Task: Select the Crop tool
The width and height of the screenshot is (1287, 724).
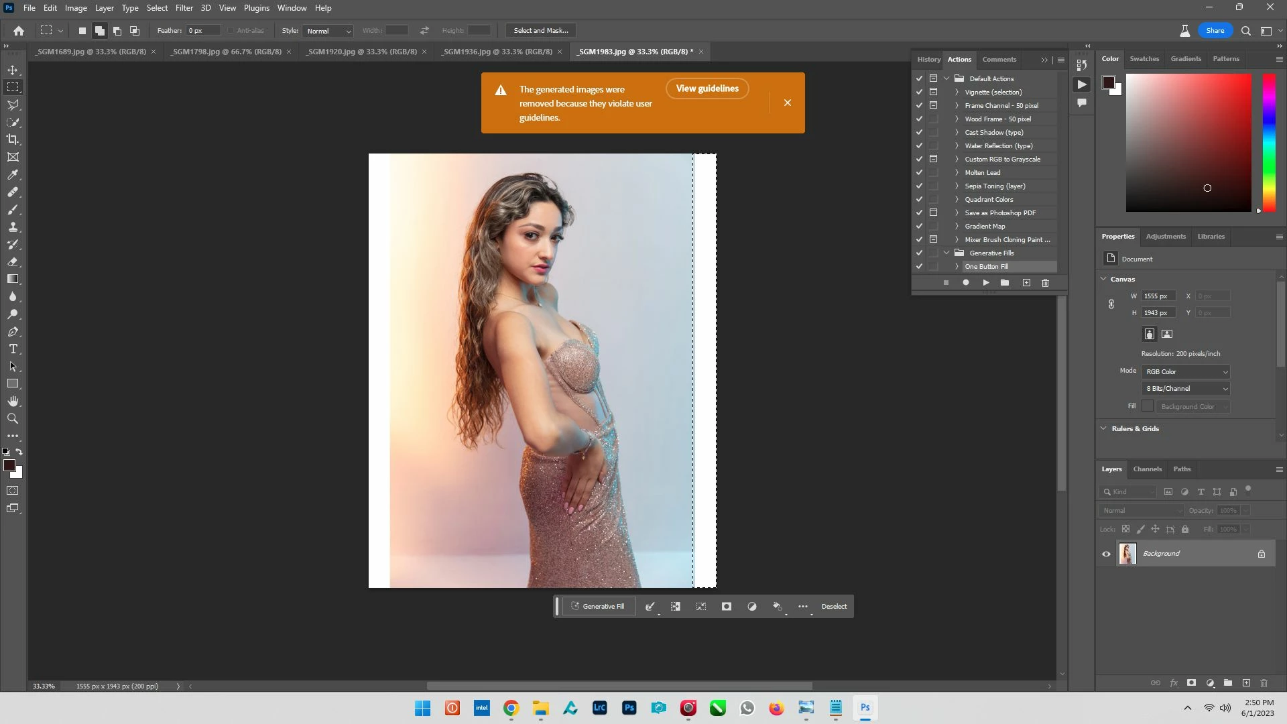Action: 13,139
